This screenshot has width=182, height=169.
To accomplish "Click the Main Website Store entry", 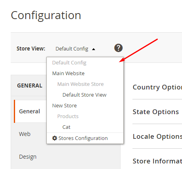I will point(80,84).
